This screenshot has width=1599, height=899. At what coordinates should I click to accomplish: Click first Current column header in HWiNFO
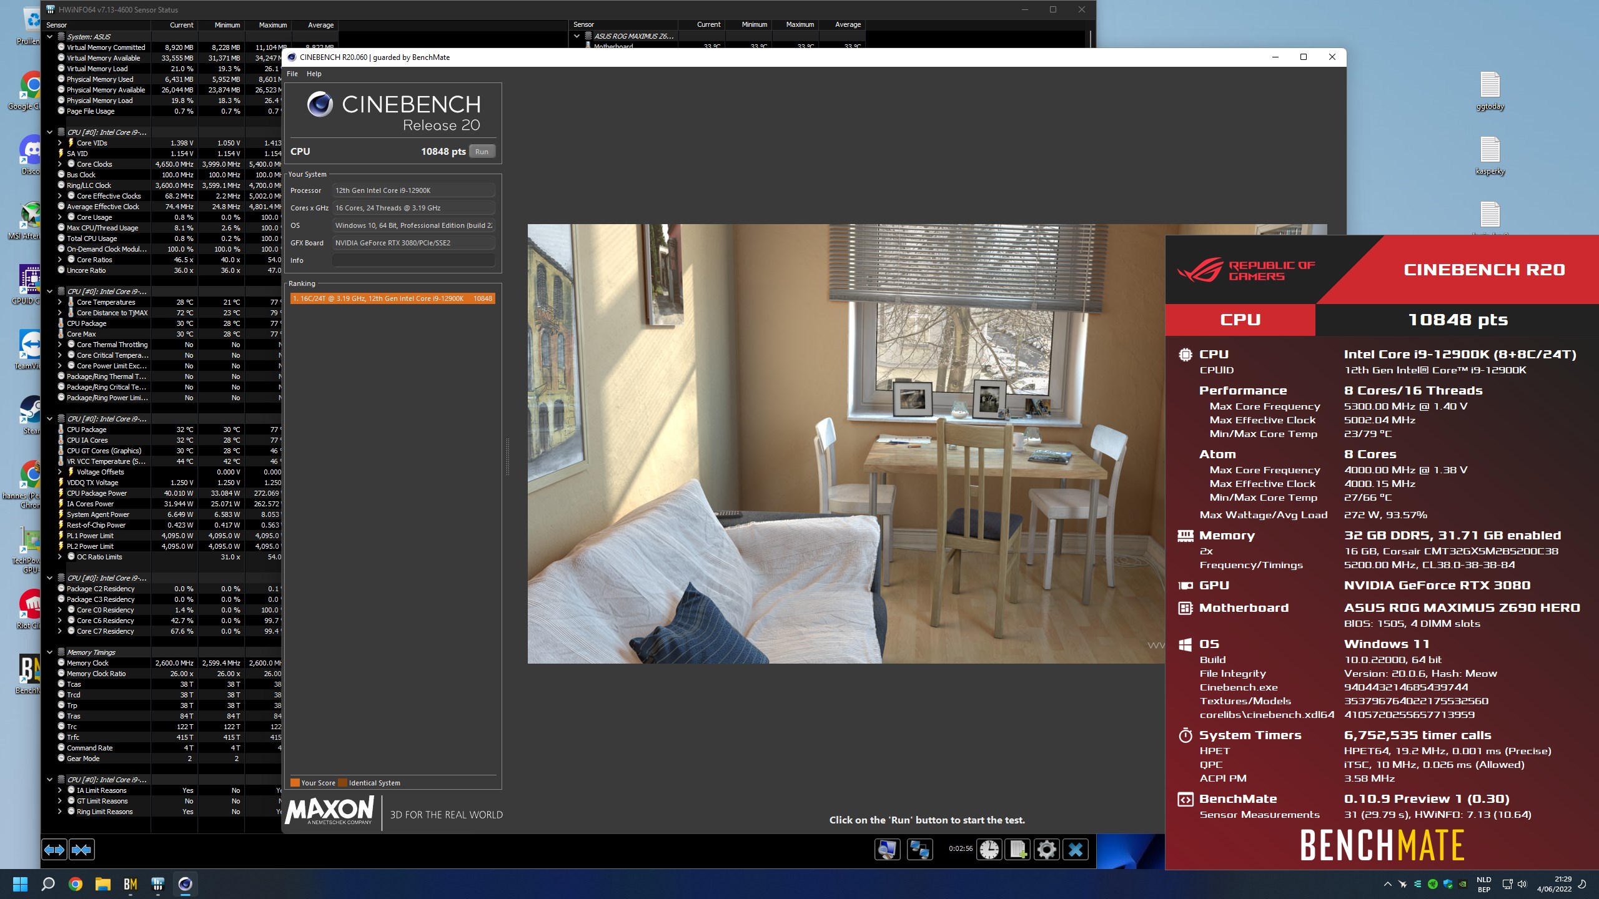coord(174,25)
